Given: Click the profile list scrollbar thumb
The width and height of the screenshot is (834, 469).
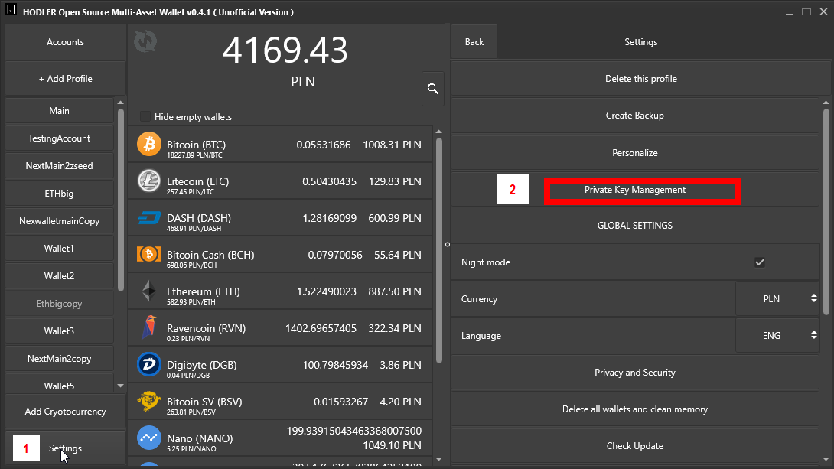Looking at the screenshot, I should point(120,200).
